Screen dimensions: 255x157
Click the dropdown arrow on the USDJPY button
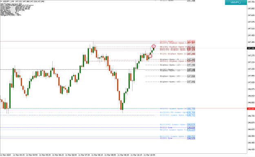coord(244,2)
